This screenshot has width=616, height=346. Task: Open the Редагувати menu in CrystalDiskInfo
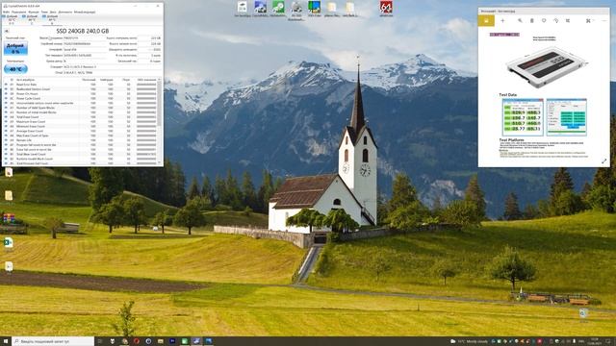tap(18, 12)
